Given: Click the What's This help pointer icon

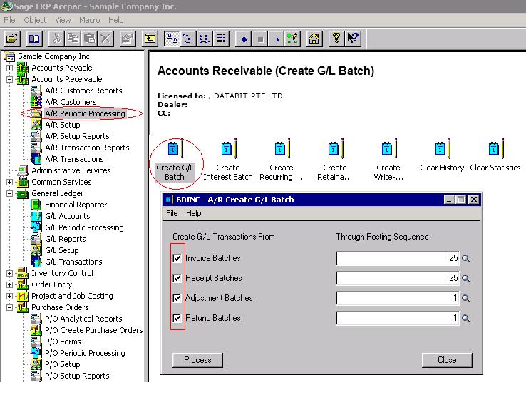Looking at the screenshot, I should pos(353,39).
